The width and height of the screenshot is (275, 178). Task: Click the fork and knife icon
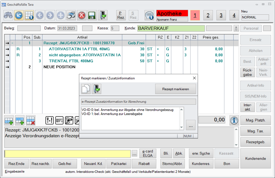(50, 120)
